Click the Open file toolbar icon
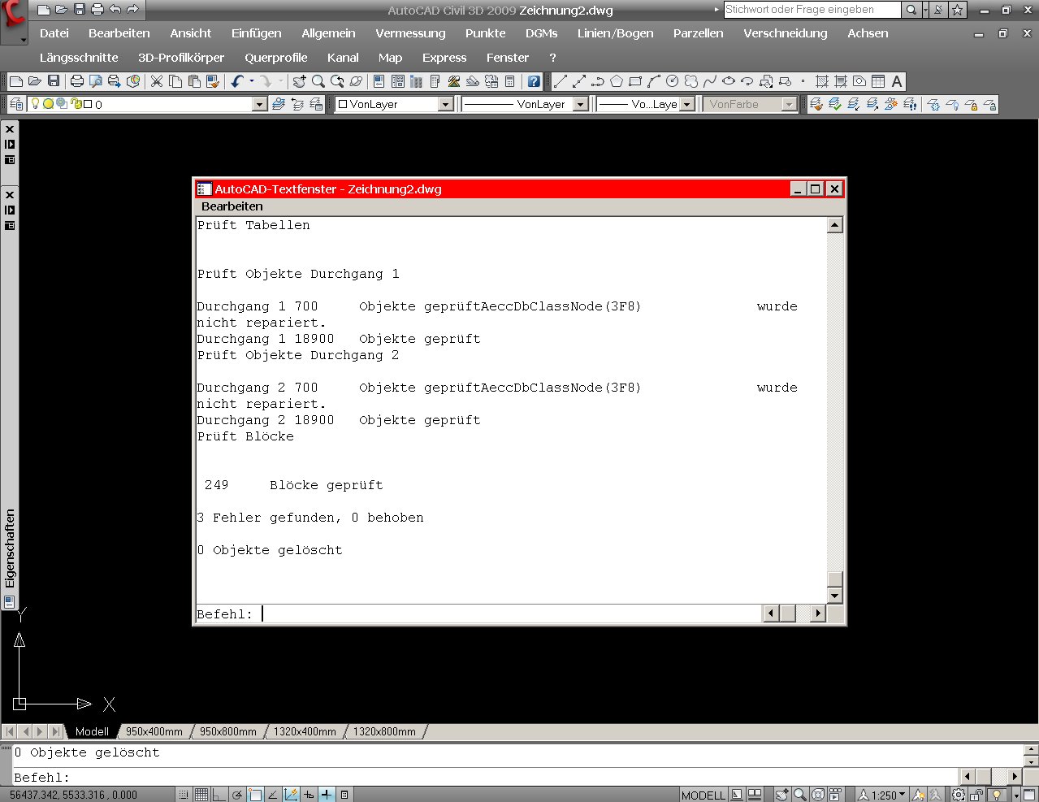 (x=34, y=81)
